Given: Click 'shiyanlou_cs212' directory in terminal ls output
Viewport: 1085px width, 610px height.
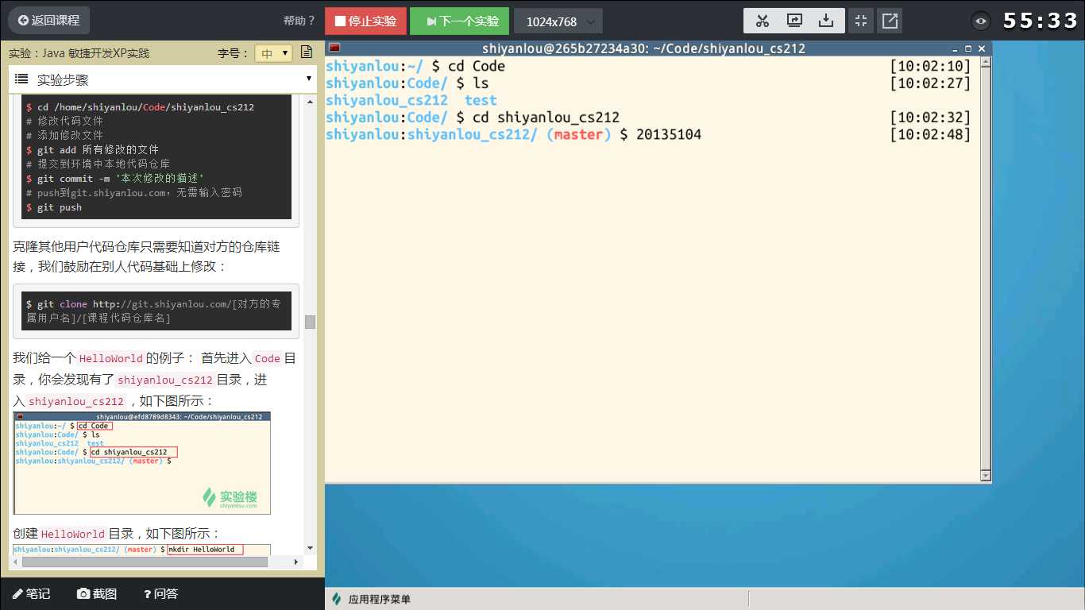Looking at the screenshot, I should coord(387,100).
